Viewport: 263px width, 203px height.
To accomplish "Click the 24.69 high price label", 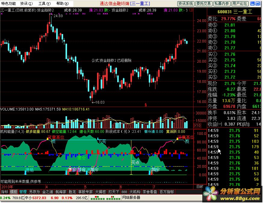I will coord(58,16).
